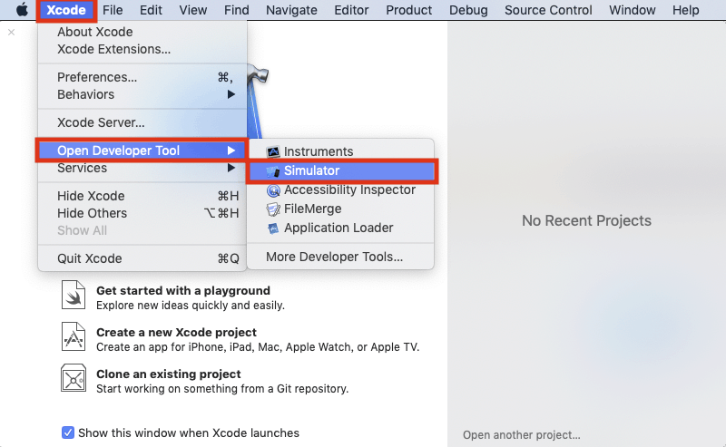This screenshot has width=726, height=447.
Task: Click the FileMerge icon
Action: [x=273, y=209]
